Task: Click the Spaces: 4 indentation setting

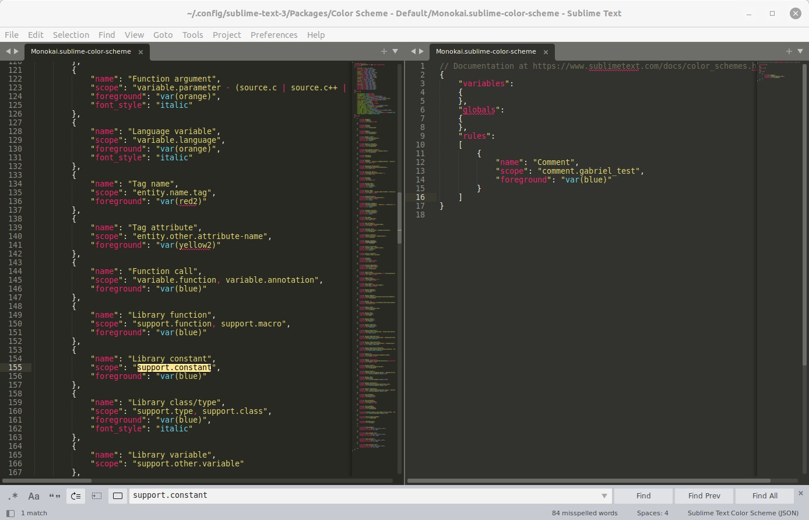Action: point(653,513)
